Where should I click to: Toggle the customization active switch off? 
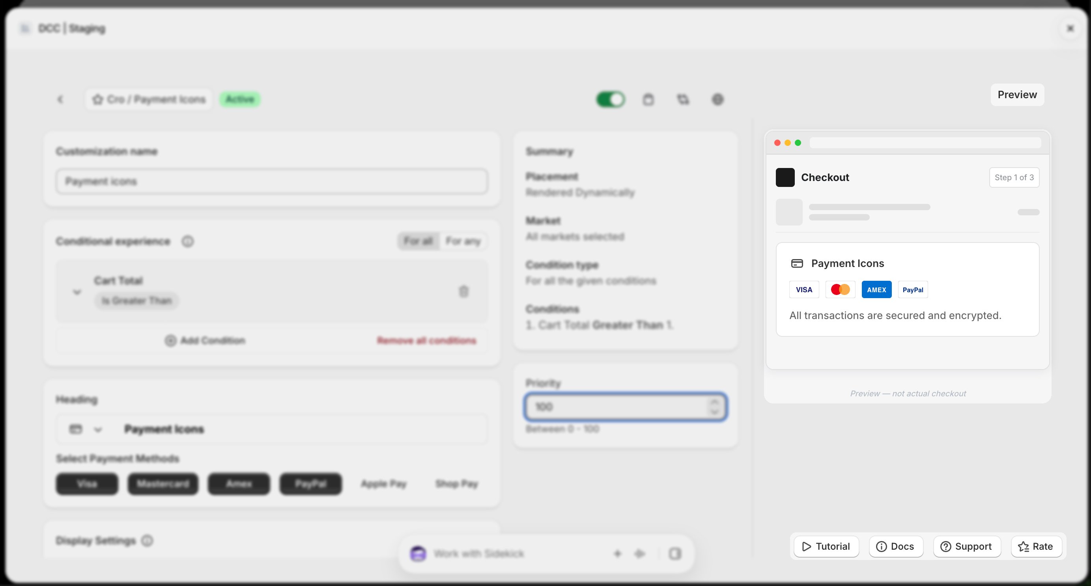coord(610,99)
